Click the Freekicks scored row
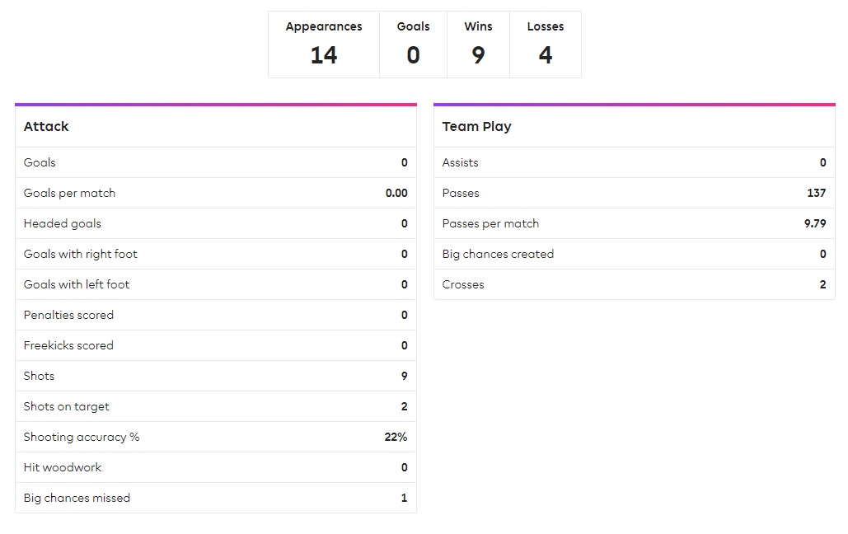Image resolution: width=848 pixels, height=534 pixels. coord(216,345)
